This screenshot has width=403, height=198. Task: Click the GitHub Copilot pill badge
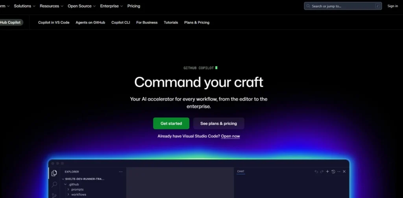[11, 22]
